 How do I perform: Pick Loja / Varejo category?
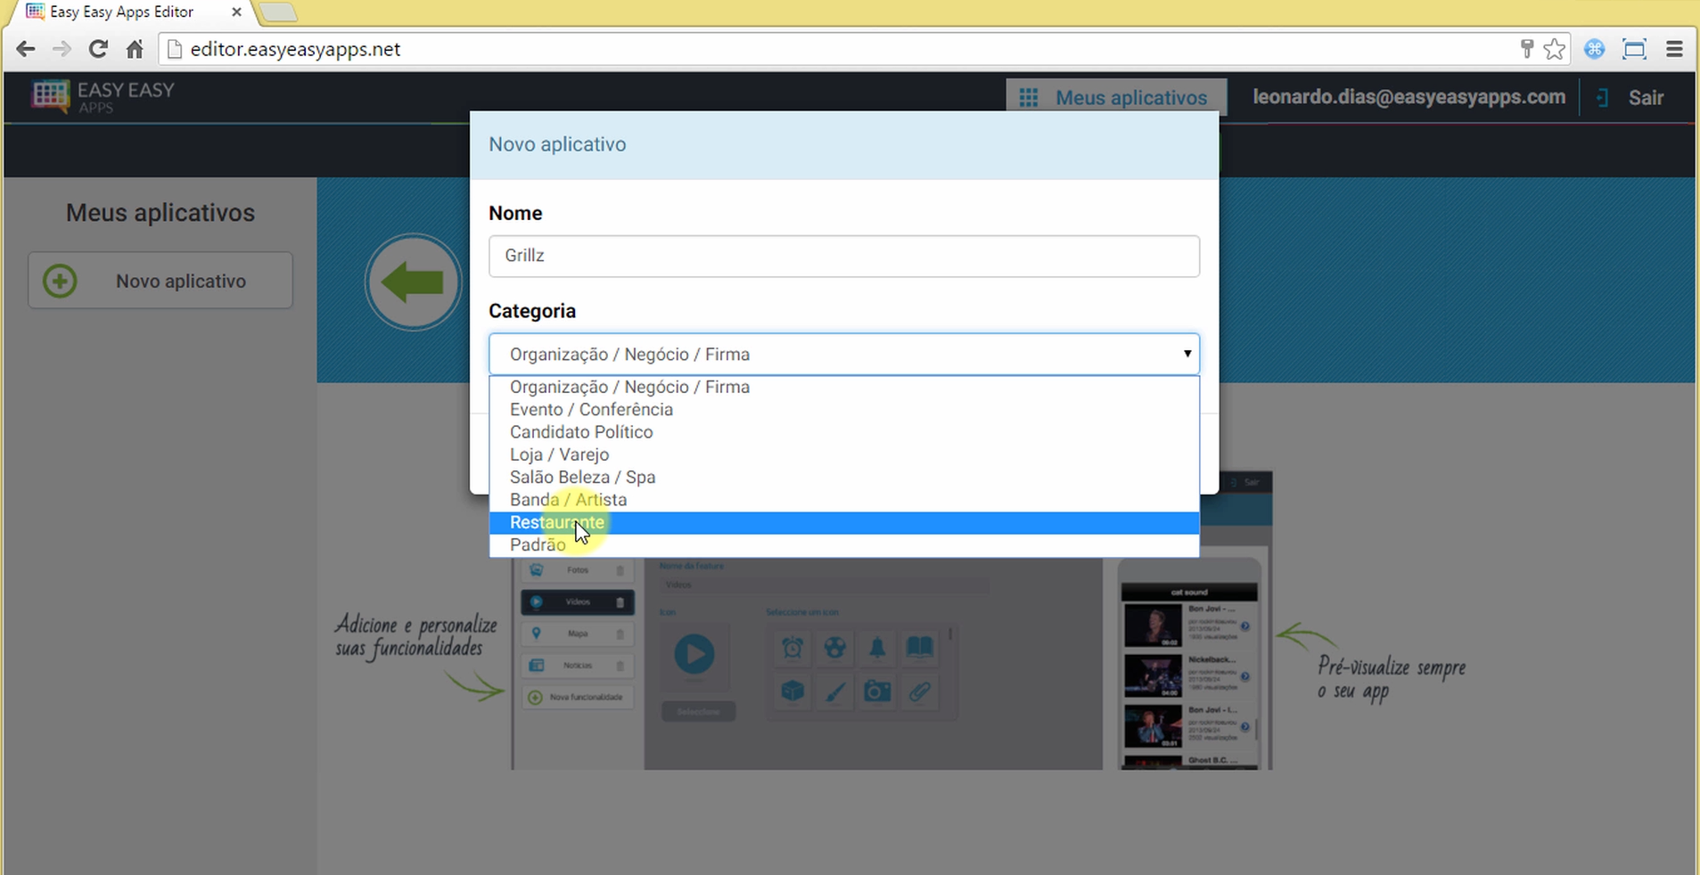[559, 454]
